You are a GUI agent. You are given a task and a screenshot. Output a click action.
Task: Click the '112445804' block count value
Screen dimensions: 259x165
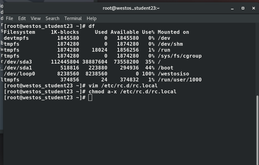[x=65, y=62]
